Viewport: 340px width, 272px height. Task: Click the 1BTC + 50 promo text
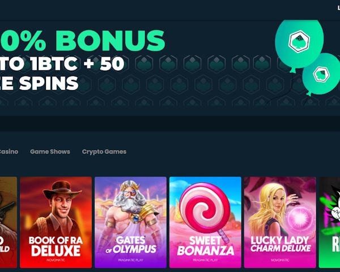coord(62,64)
